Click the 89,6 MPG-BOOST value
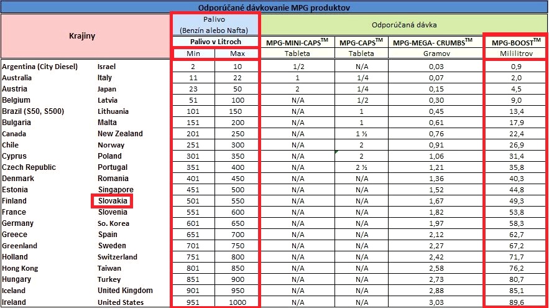The width and height of the screenshot is (549, 308). [x=515, y=302]
